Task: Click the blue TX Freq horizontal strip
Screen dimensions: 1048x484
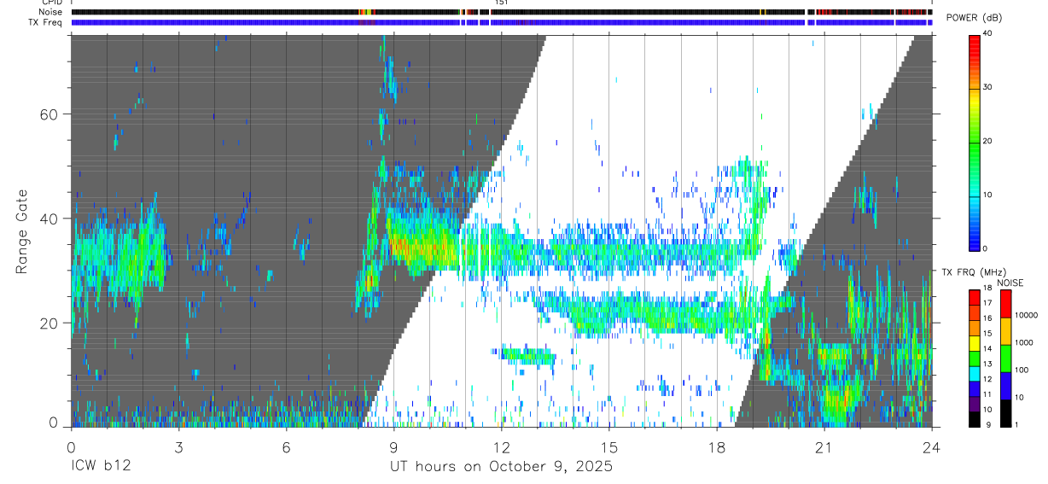Action: click(502, 23)
